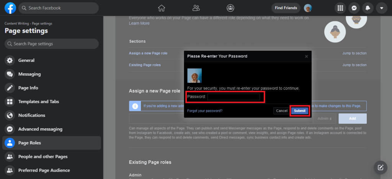Close the Re-enter Your Password dialog

(x=306, y=56)
